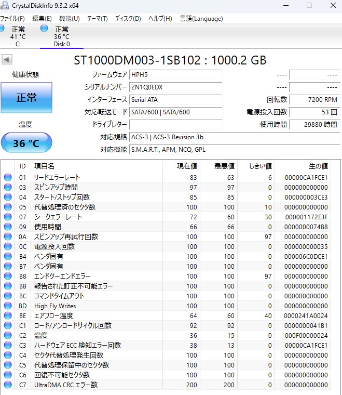The image size is (342, 395).
Task: Click status orb for B4 ベンダ固有 row
Action: click(x=8, y=256)
